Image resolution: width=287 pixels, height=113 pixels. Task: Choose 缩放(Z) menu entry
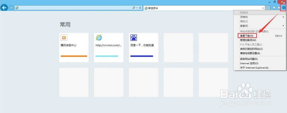pos(260,21)
